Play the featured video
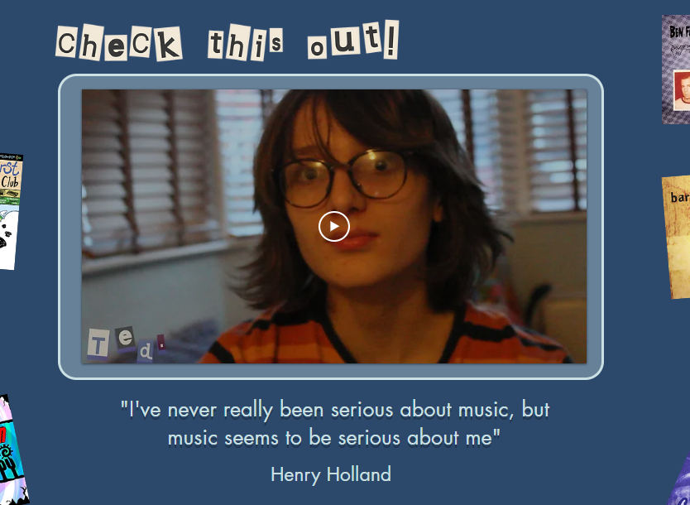The width and height of the screenshot is (690, 505). [x=334, y=226]
